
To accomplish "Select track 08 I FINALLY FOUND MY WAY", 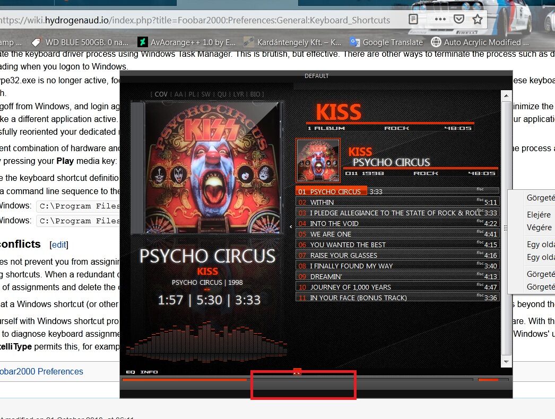I will [x=397, y=266].
